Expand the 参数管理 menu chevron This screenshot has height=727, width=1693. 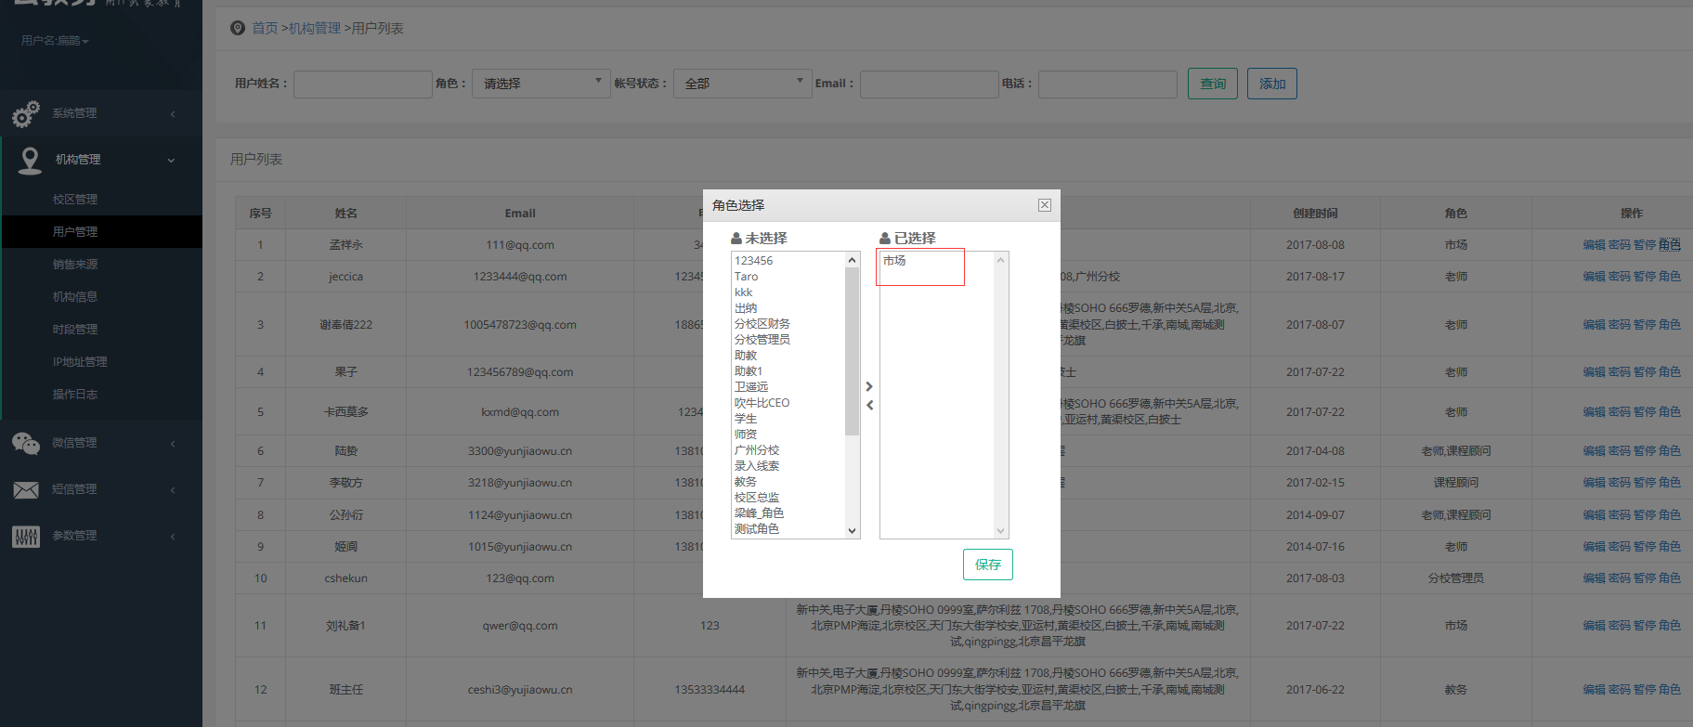click(173, 536)
